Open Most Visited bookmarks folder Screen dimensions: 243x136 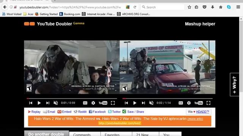[x=12, y=14]
